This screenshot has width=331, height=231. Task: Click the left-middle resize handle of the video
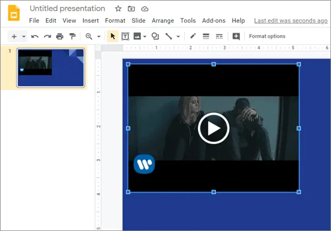coord(128,128)
